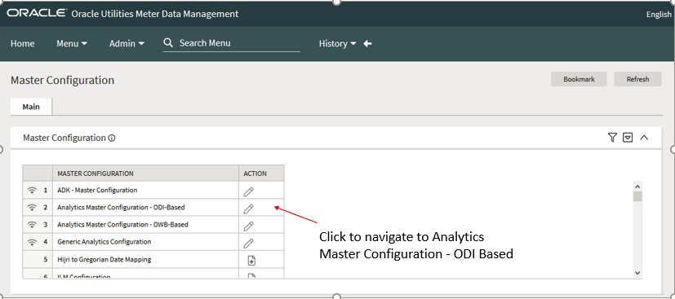Select 'Hijri to Gregorian Date Mapping' text
This screenshot has height=299, width=675.
coord(104,259)
